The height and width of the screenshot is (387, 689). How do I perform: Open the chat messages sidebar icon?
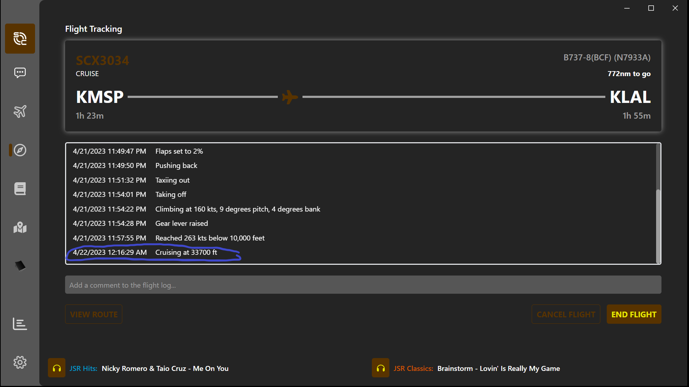coord(20,73)
